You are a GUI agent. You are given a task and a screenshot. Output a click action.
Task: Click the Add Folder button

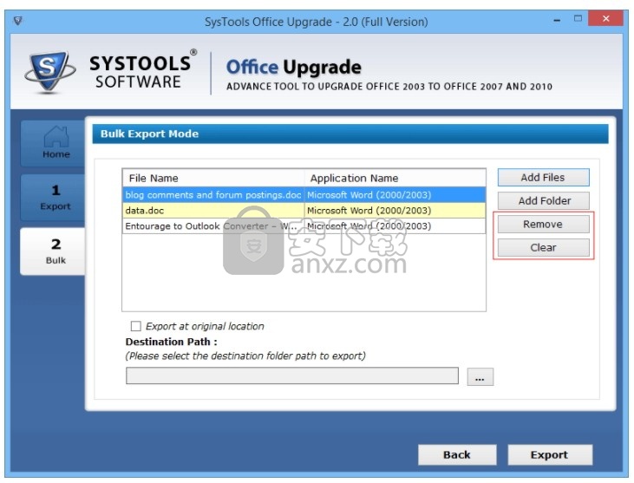click(543, 201)
